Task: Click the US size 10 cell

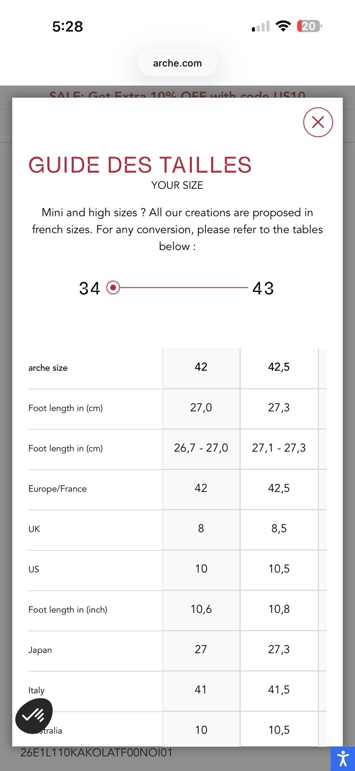Action: [201, 569]
